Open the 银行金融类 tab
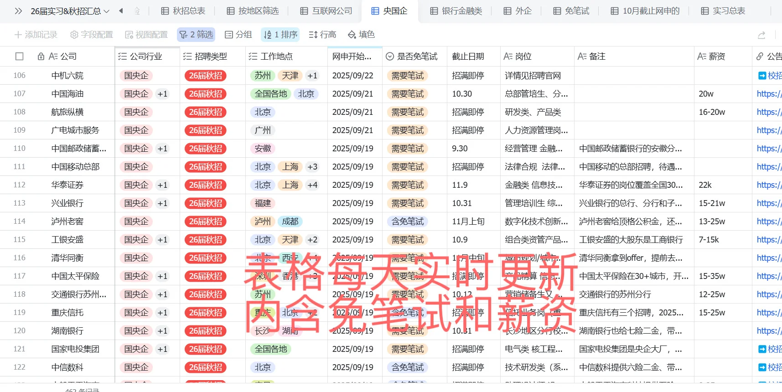The width and height of the screenshot is (782, 392). click(456, 11)
